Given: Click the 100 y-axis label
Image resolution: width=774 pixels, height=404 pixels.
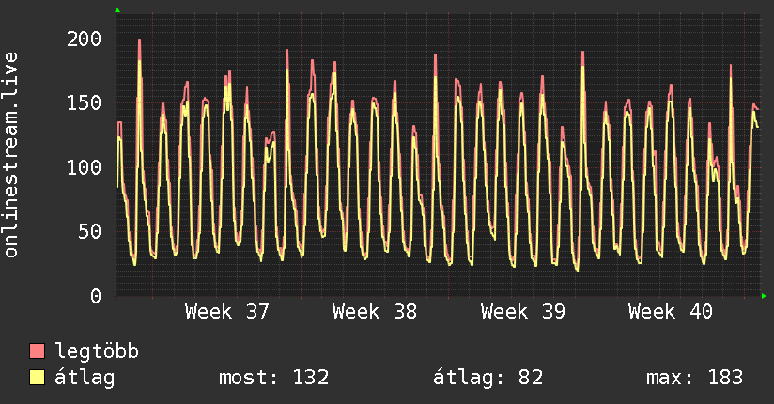Looking at the screenshot, I should pos(84,167).
